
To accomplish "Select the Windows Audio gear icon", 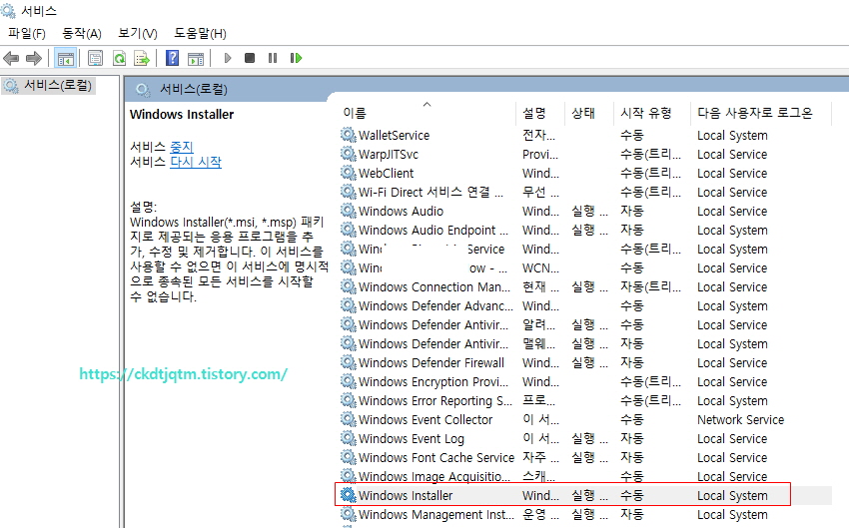I will coord(349,211).
